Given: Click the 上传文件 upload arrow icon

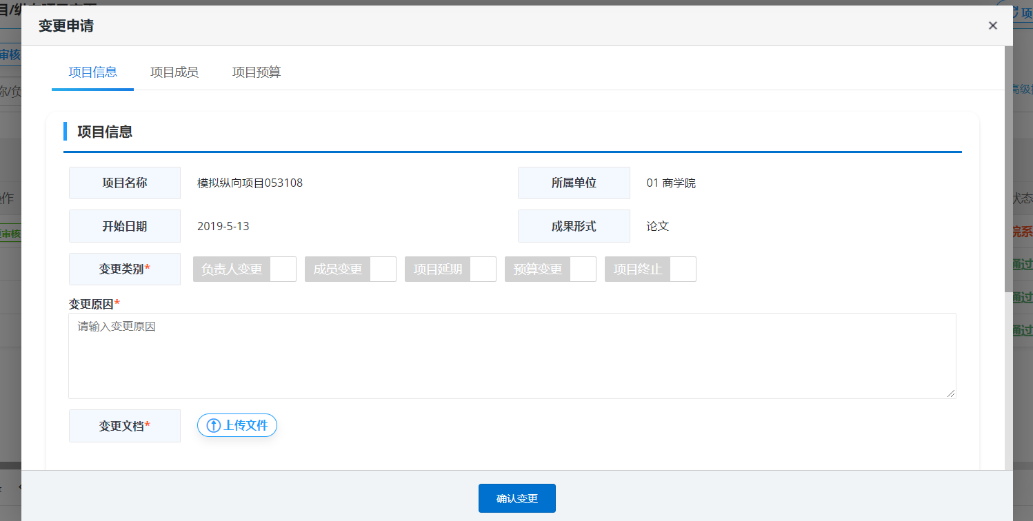Looking at the screenshot, I should [x=213, y=426].
